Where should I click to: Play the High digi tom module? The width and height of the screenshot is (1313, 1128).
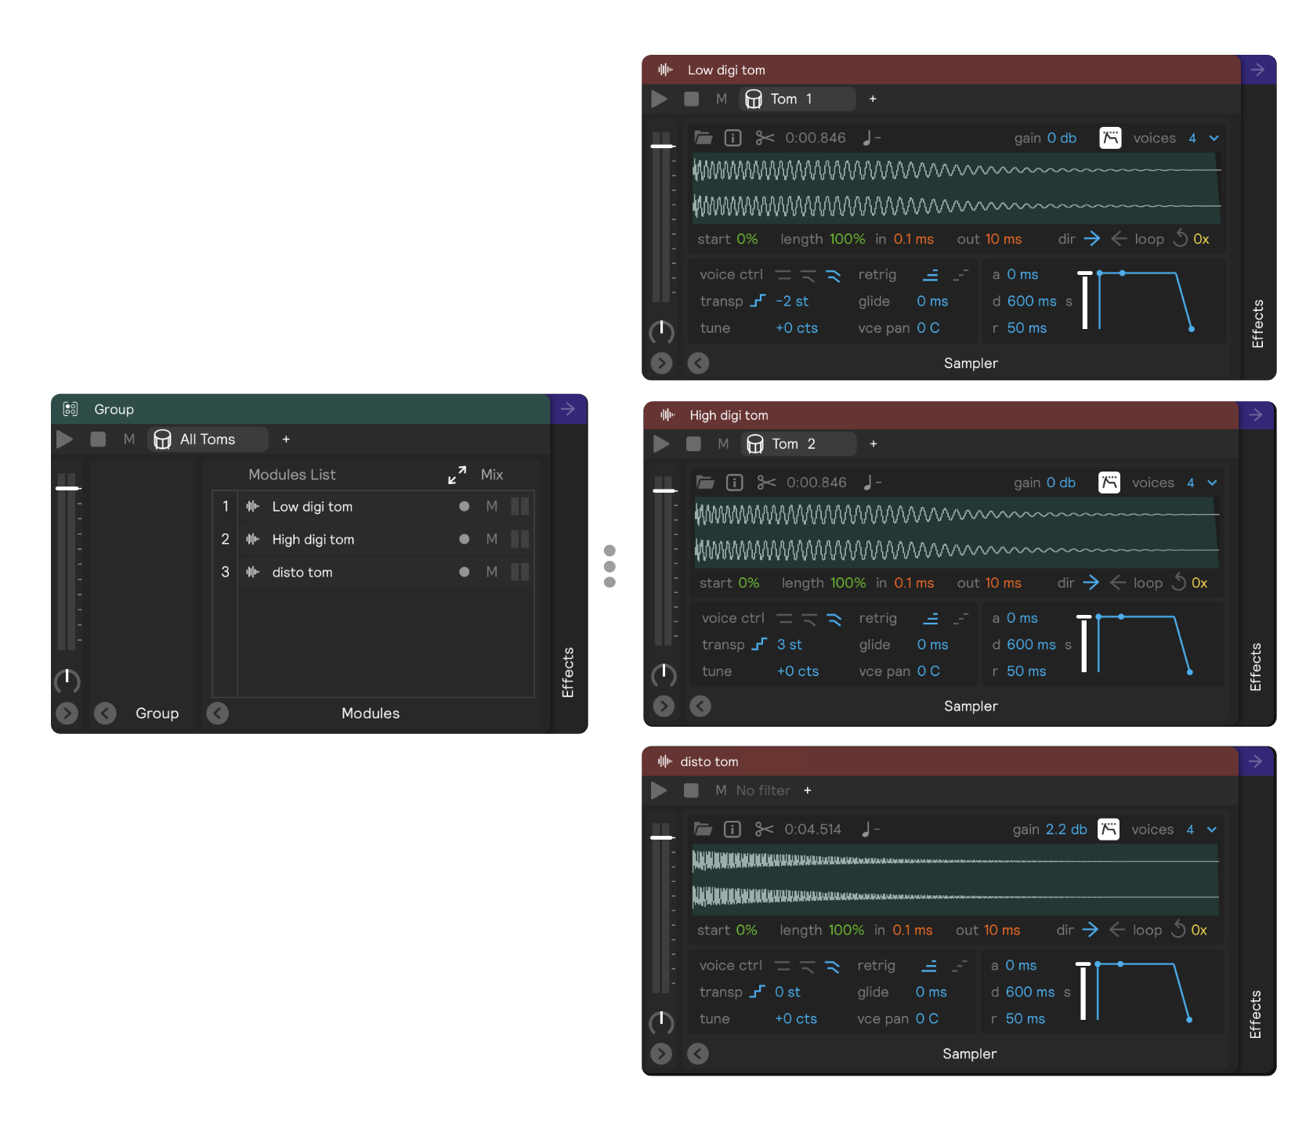point(661,444)
